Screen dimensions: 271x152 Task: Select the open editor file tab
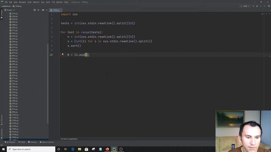pos(55,10)
